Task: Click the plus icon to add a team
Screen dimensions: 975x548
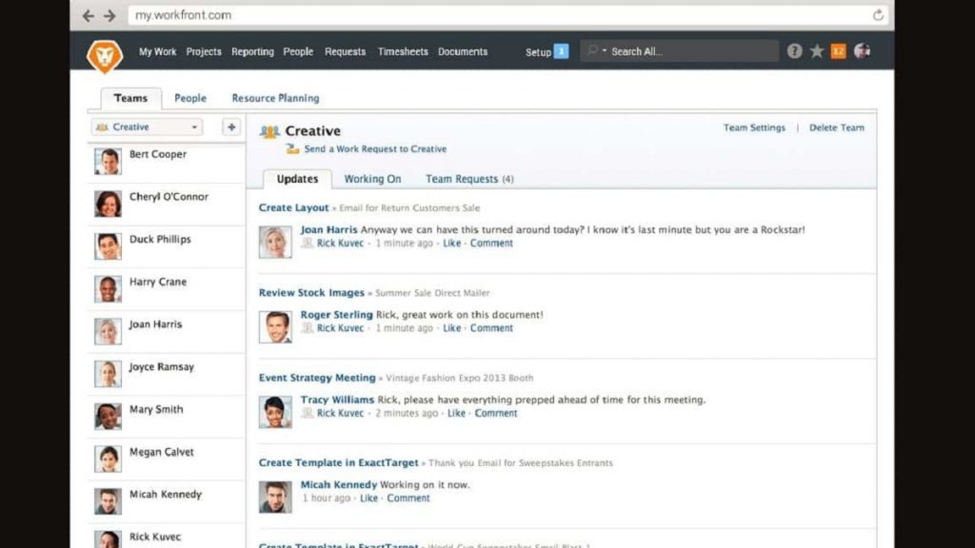Action: tap(230, 127)
